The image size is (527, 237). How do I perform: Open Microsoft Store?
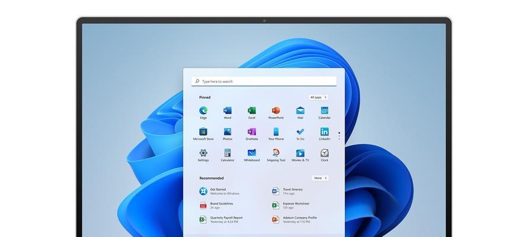pyautogui.click(x=203, y=134)
